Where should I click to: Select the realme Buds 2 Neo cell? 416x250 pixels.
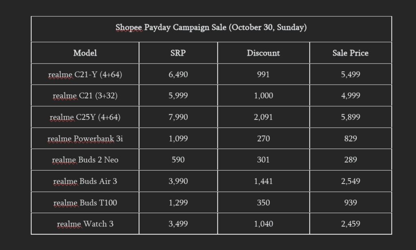[85, 160]
